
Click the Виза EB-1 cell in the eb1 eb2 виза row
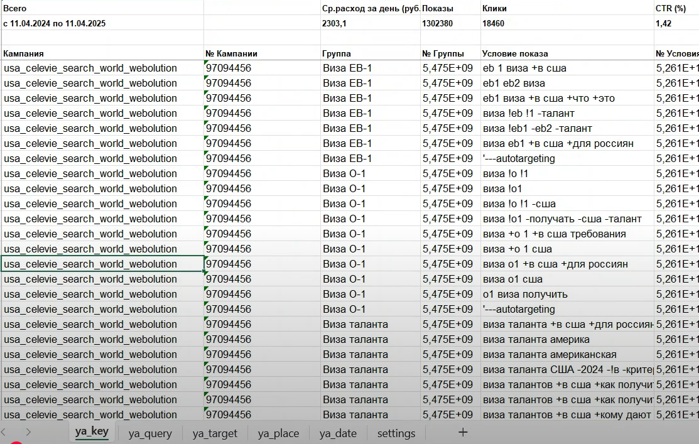pos(370,84)
